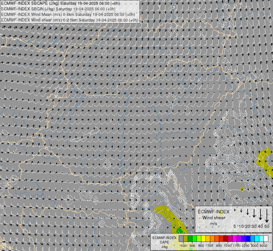Pick the dark red swatch in CAPE legend

[x=226, y=239]
